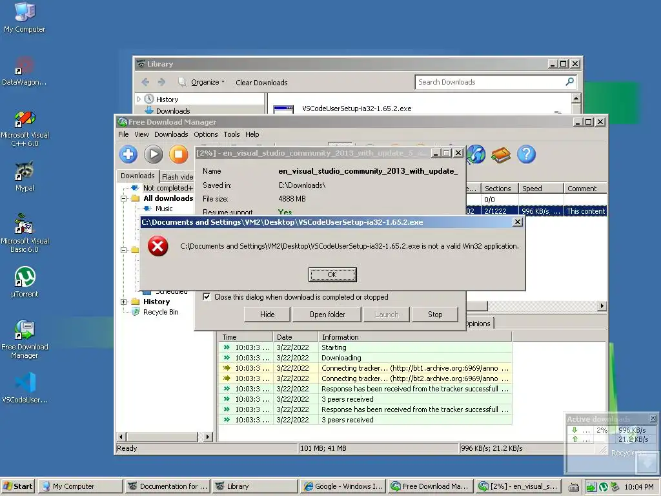Click the Start download play icon

coord(154,154)
